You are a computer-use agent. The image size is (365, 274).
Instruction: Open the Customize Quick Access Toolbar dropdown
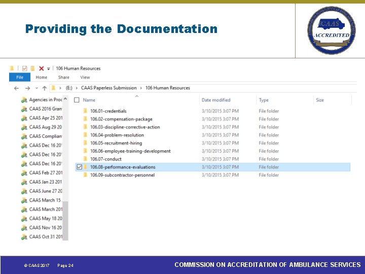[49, 68]
